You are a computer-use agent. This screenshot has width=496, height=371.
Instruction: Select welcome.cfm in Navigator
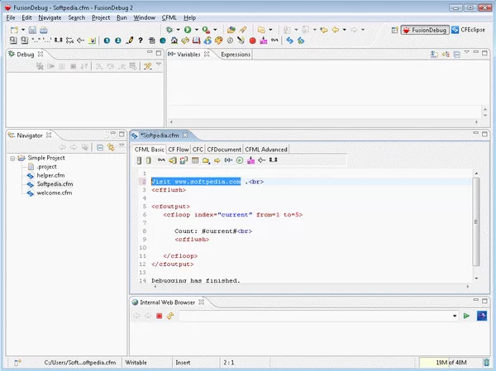tap(55, 193)
